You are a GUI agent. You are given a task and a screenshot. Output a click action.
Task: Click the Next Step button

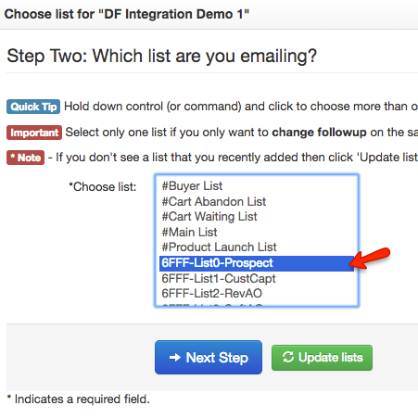click(x=209, y=358)
